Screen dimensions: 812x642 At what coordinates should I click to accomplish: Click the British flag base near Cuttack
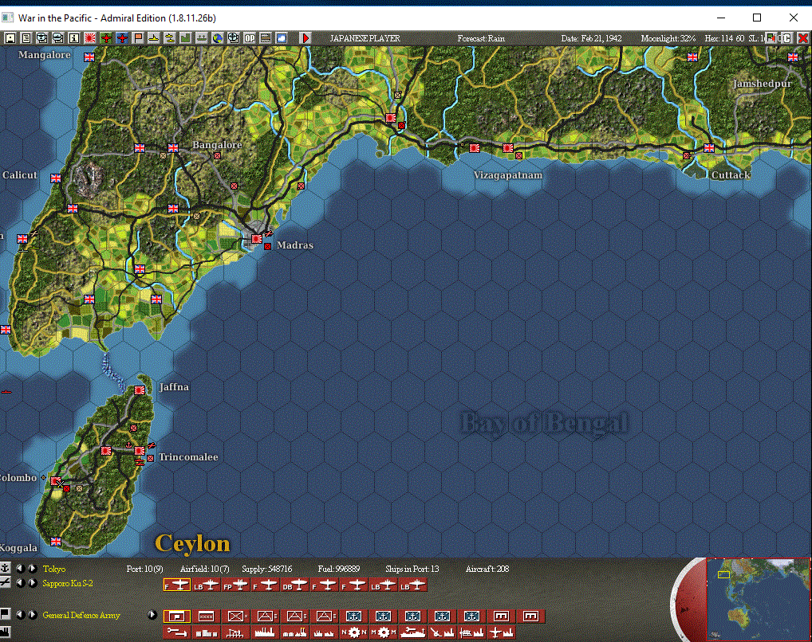pyautogui.click(x=709, y=148)
